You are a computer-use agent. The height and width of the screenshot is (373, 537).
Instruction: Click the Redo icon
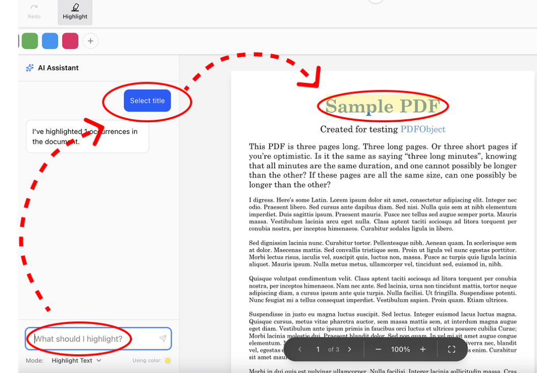(x=34, y=11)
